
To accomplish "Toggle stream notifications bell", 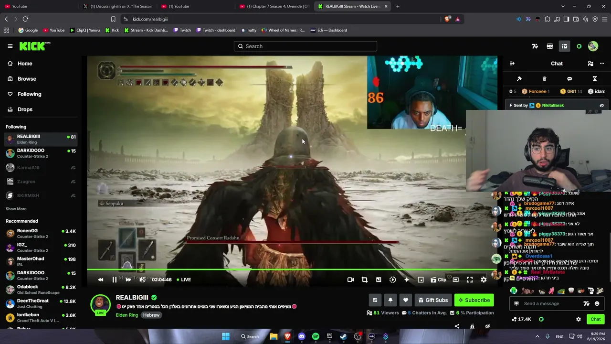I will pos(390,300).
